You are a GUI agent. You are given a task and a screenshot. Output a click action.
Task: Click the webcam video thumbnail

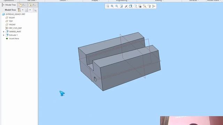(191, 120)
